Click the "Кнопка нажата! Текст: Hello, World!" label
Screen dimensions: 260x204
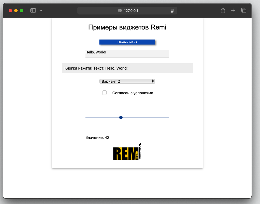point(127,68)
